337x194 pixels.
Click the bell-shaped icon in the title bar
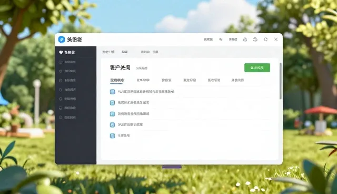point(245,40)
